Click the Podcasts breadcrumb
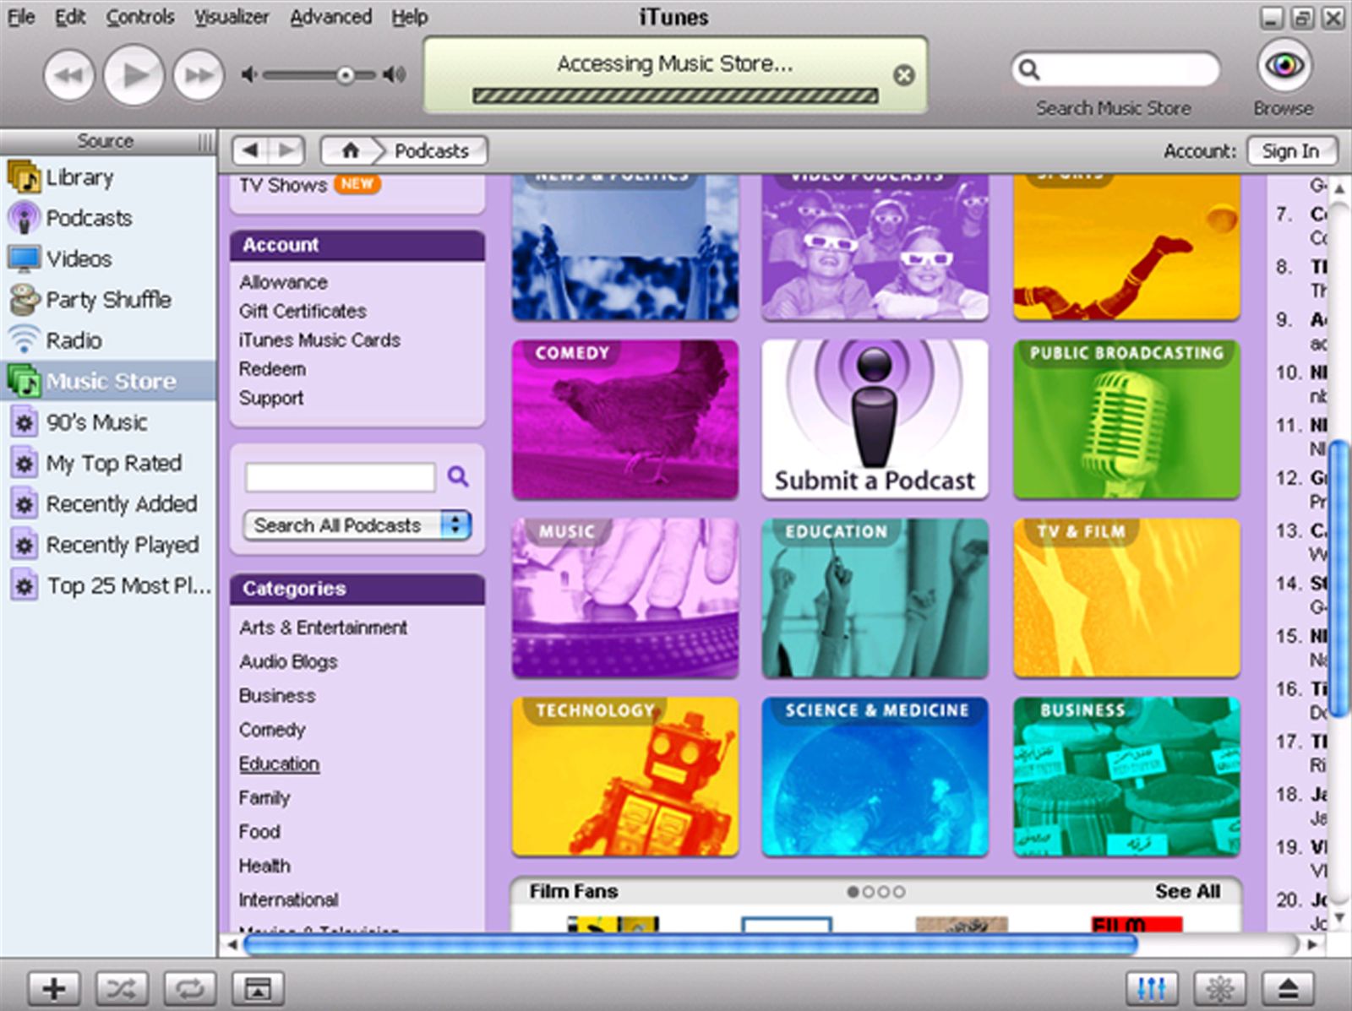 pyautogui.click(x=432, y=150)
